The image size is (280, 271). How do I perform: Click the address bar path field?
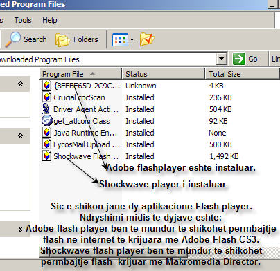coord(107,59)
